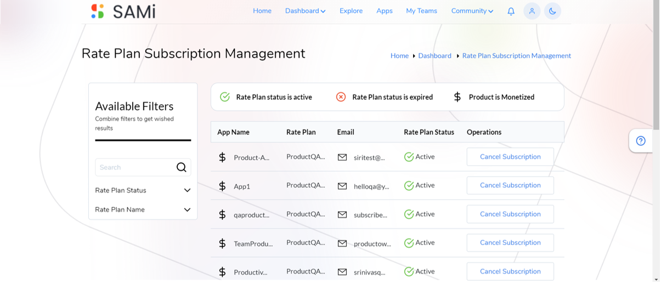
Task: Click envelope icon next to helloqa@y...
Action: [x=342, y=186]
